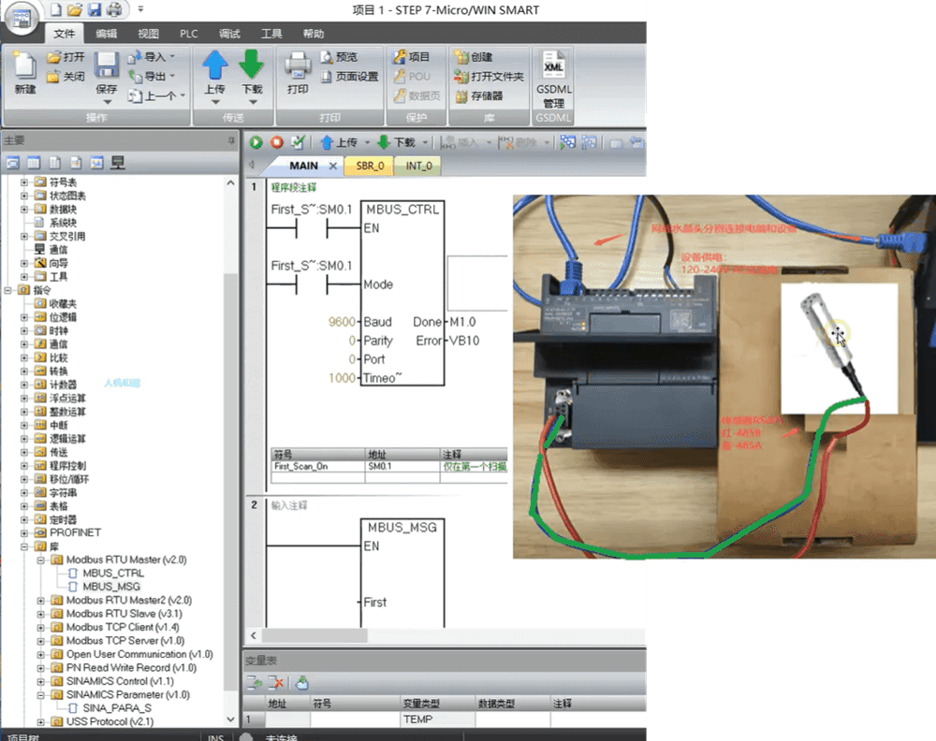Click the New project icon in ribbon
Viewport: 936px width, 741px height.
click(25, 66)
